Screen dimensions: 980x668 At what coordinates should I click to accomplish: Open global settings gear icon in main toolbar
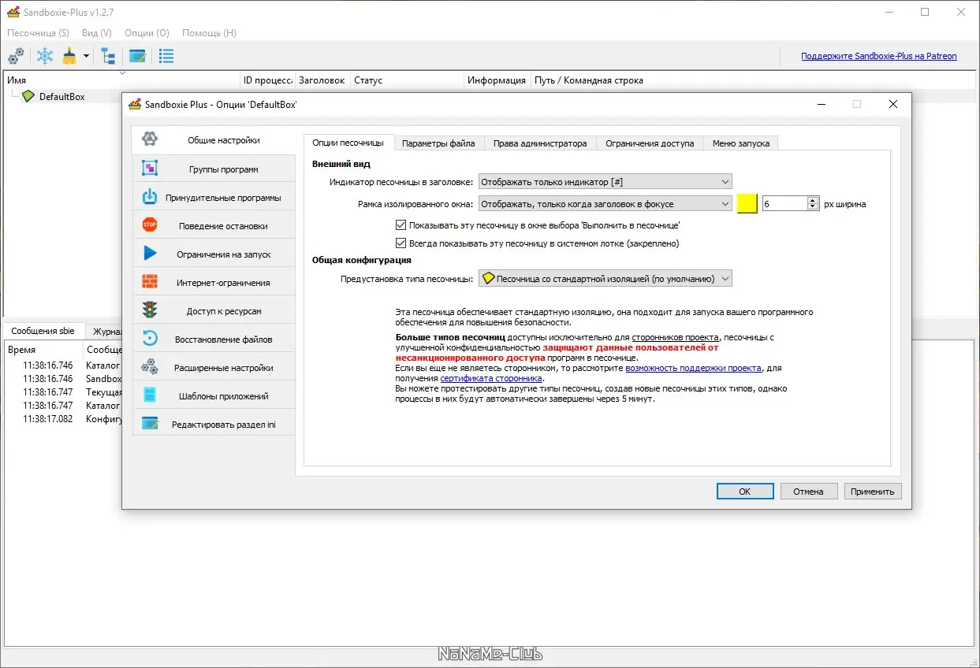click(x=16, y=57)
